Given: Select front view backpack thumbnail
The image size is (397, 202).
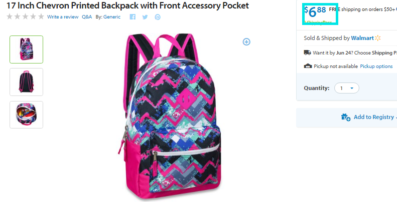Looking at the screenshot, I should tap(26, 49).
